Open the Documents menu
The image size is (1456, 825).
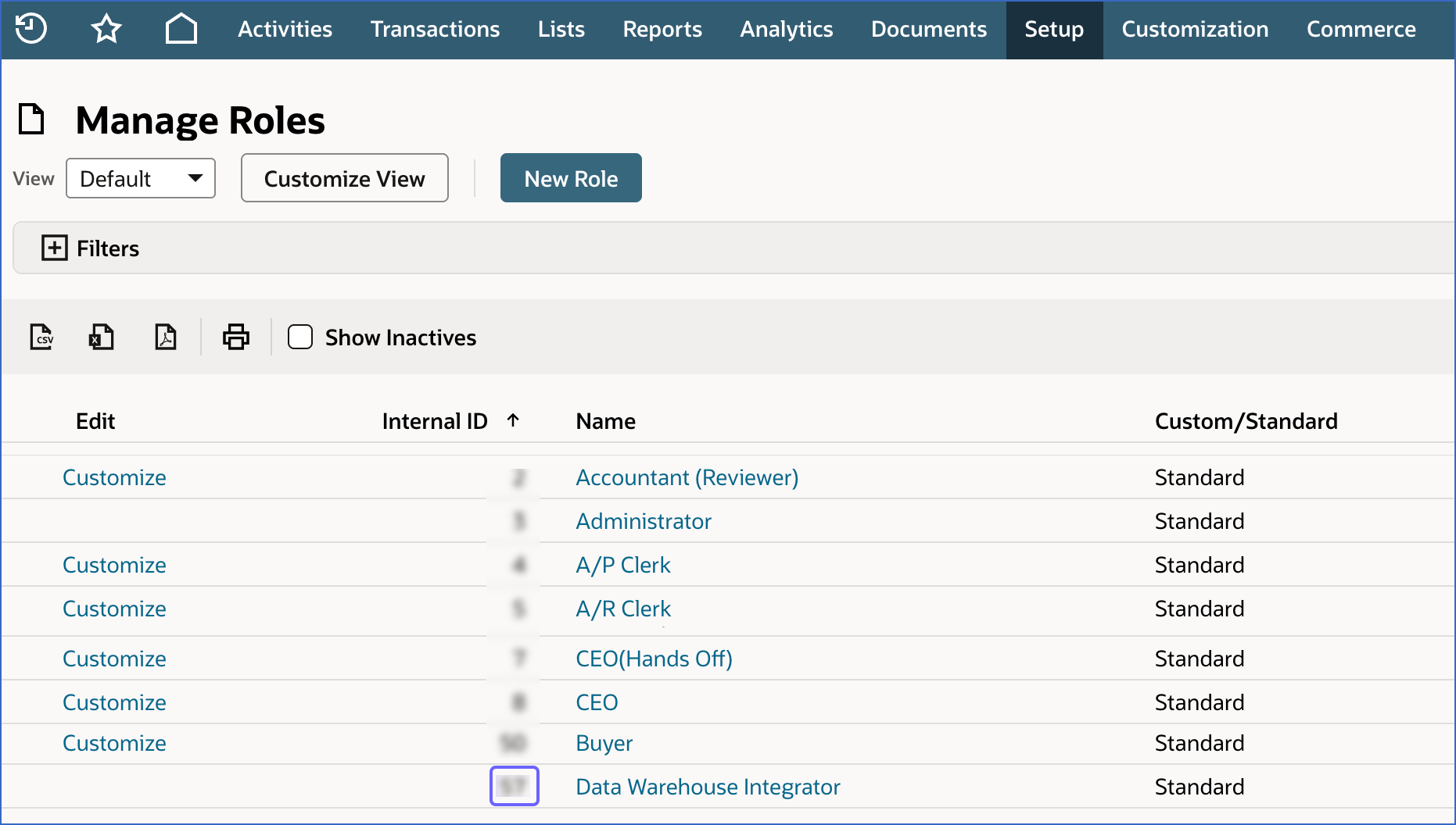coord(929,29)
